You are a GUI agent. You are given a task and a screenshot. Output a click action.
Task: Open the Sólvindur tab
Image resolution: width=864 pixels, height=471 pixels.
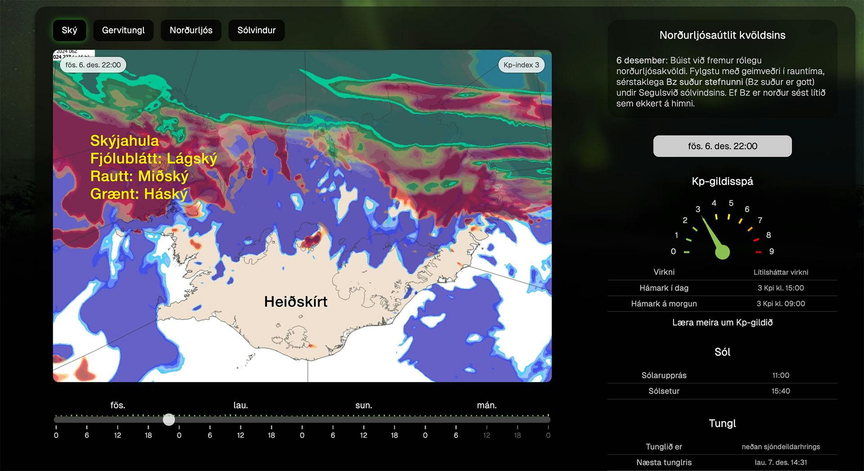coord(256,30)
